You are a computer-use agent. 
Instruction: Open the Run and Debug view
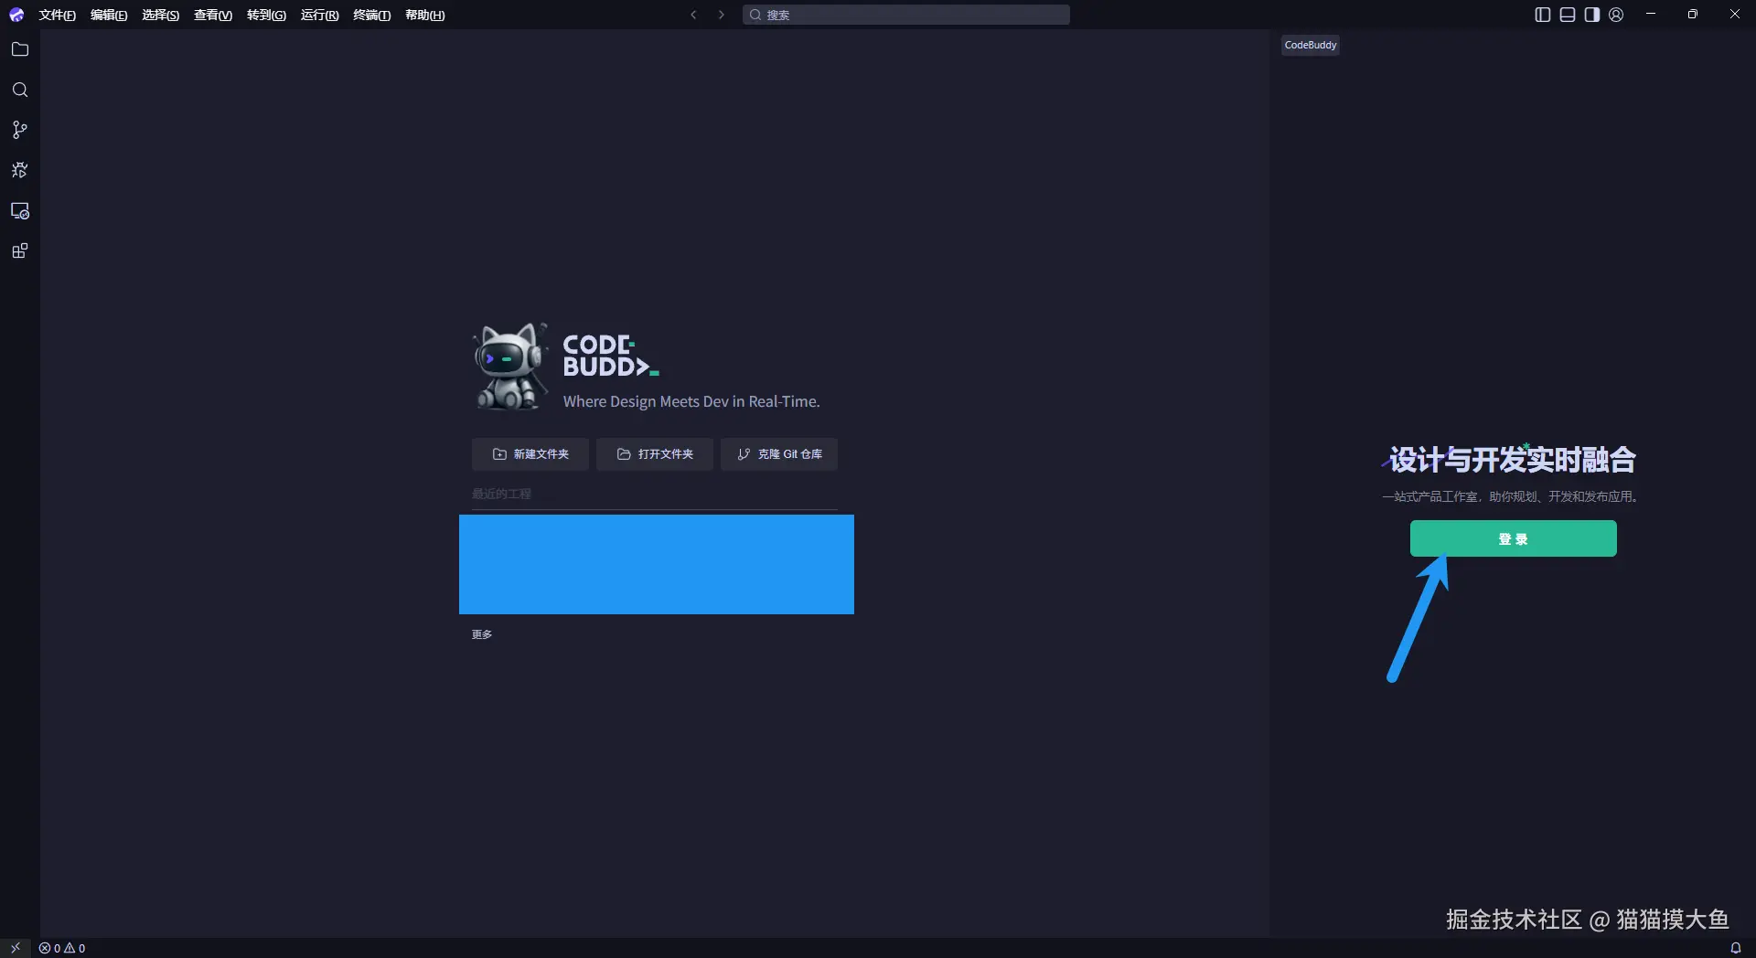[x=20, y=170]
